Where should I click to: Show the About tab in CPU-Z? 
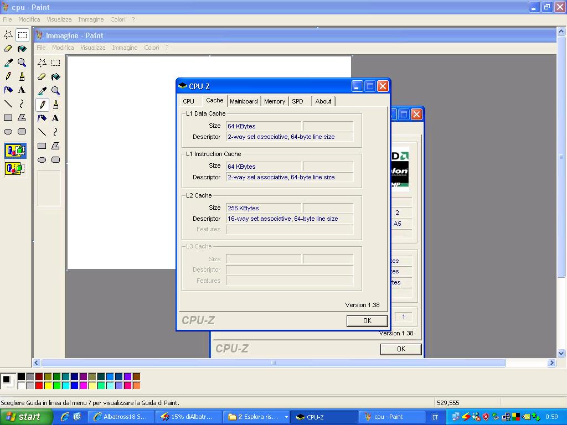click(x=323, y=102)
